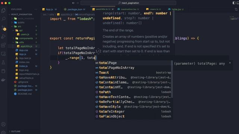
Task: Open Source Control view with pending badge
Action: click(3, 28)
